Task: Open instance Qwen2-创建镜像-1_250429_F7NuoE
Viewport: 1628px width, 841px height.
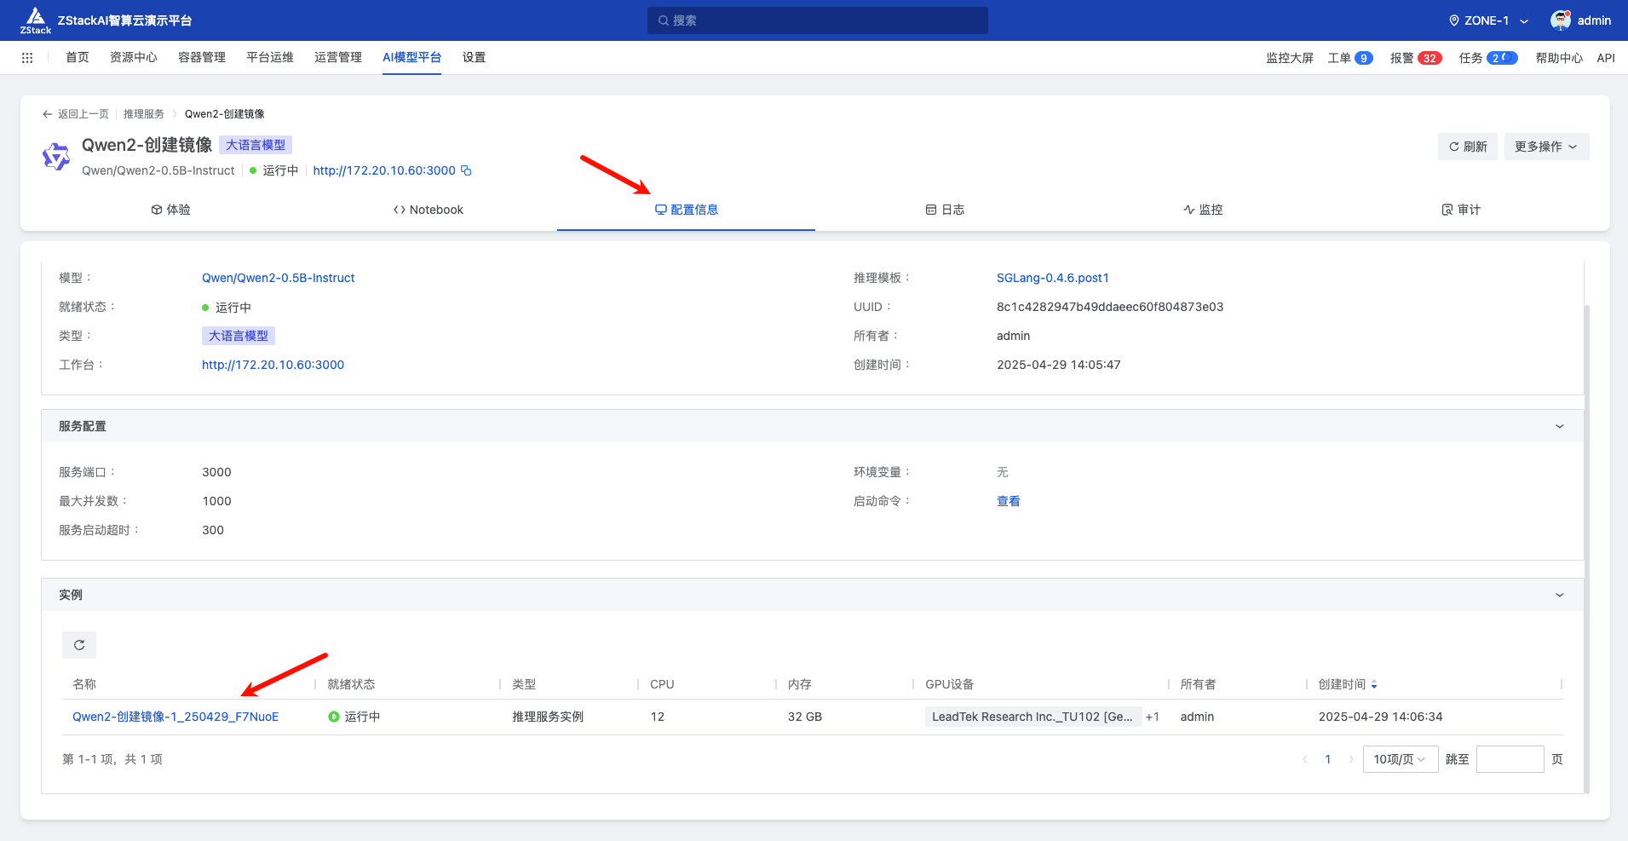Action: 175,717
